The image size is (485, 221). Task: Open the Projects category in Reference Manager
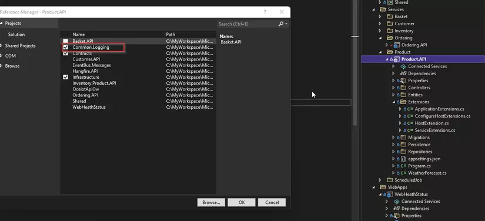(29, 24)
